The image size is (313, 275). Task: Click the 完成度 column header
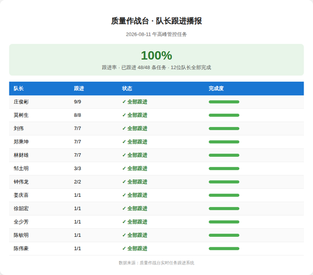coord(216,88)
